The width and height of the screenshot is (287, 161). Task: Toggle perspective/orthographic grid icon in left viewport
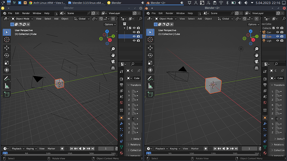[113, 68]
